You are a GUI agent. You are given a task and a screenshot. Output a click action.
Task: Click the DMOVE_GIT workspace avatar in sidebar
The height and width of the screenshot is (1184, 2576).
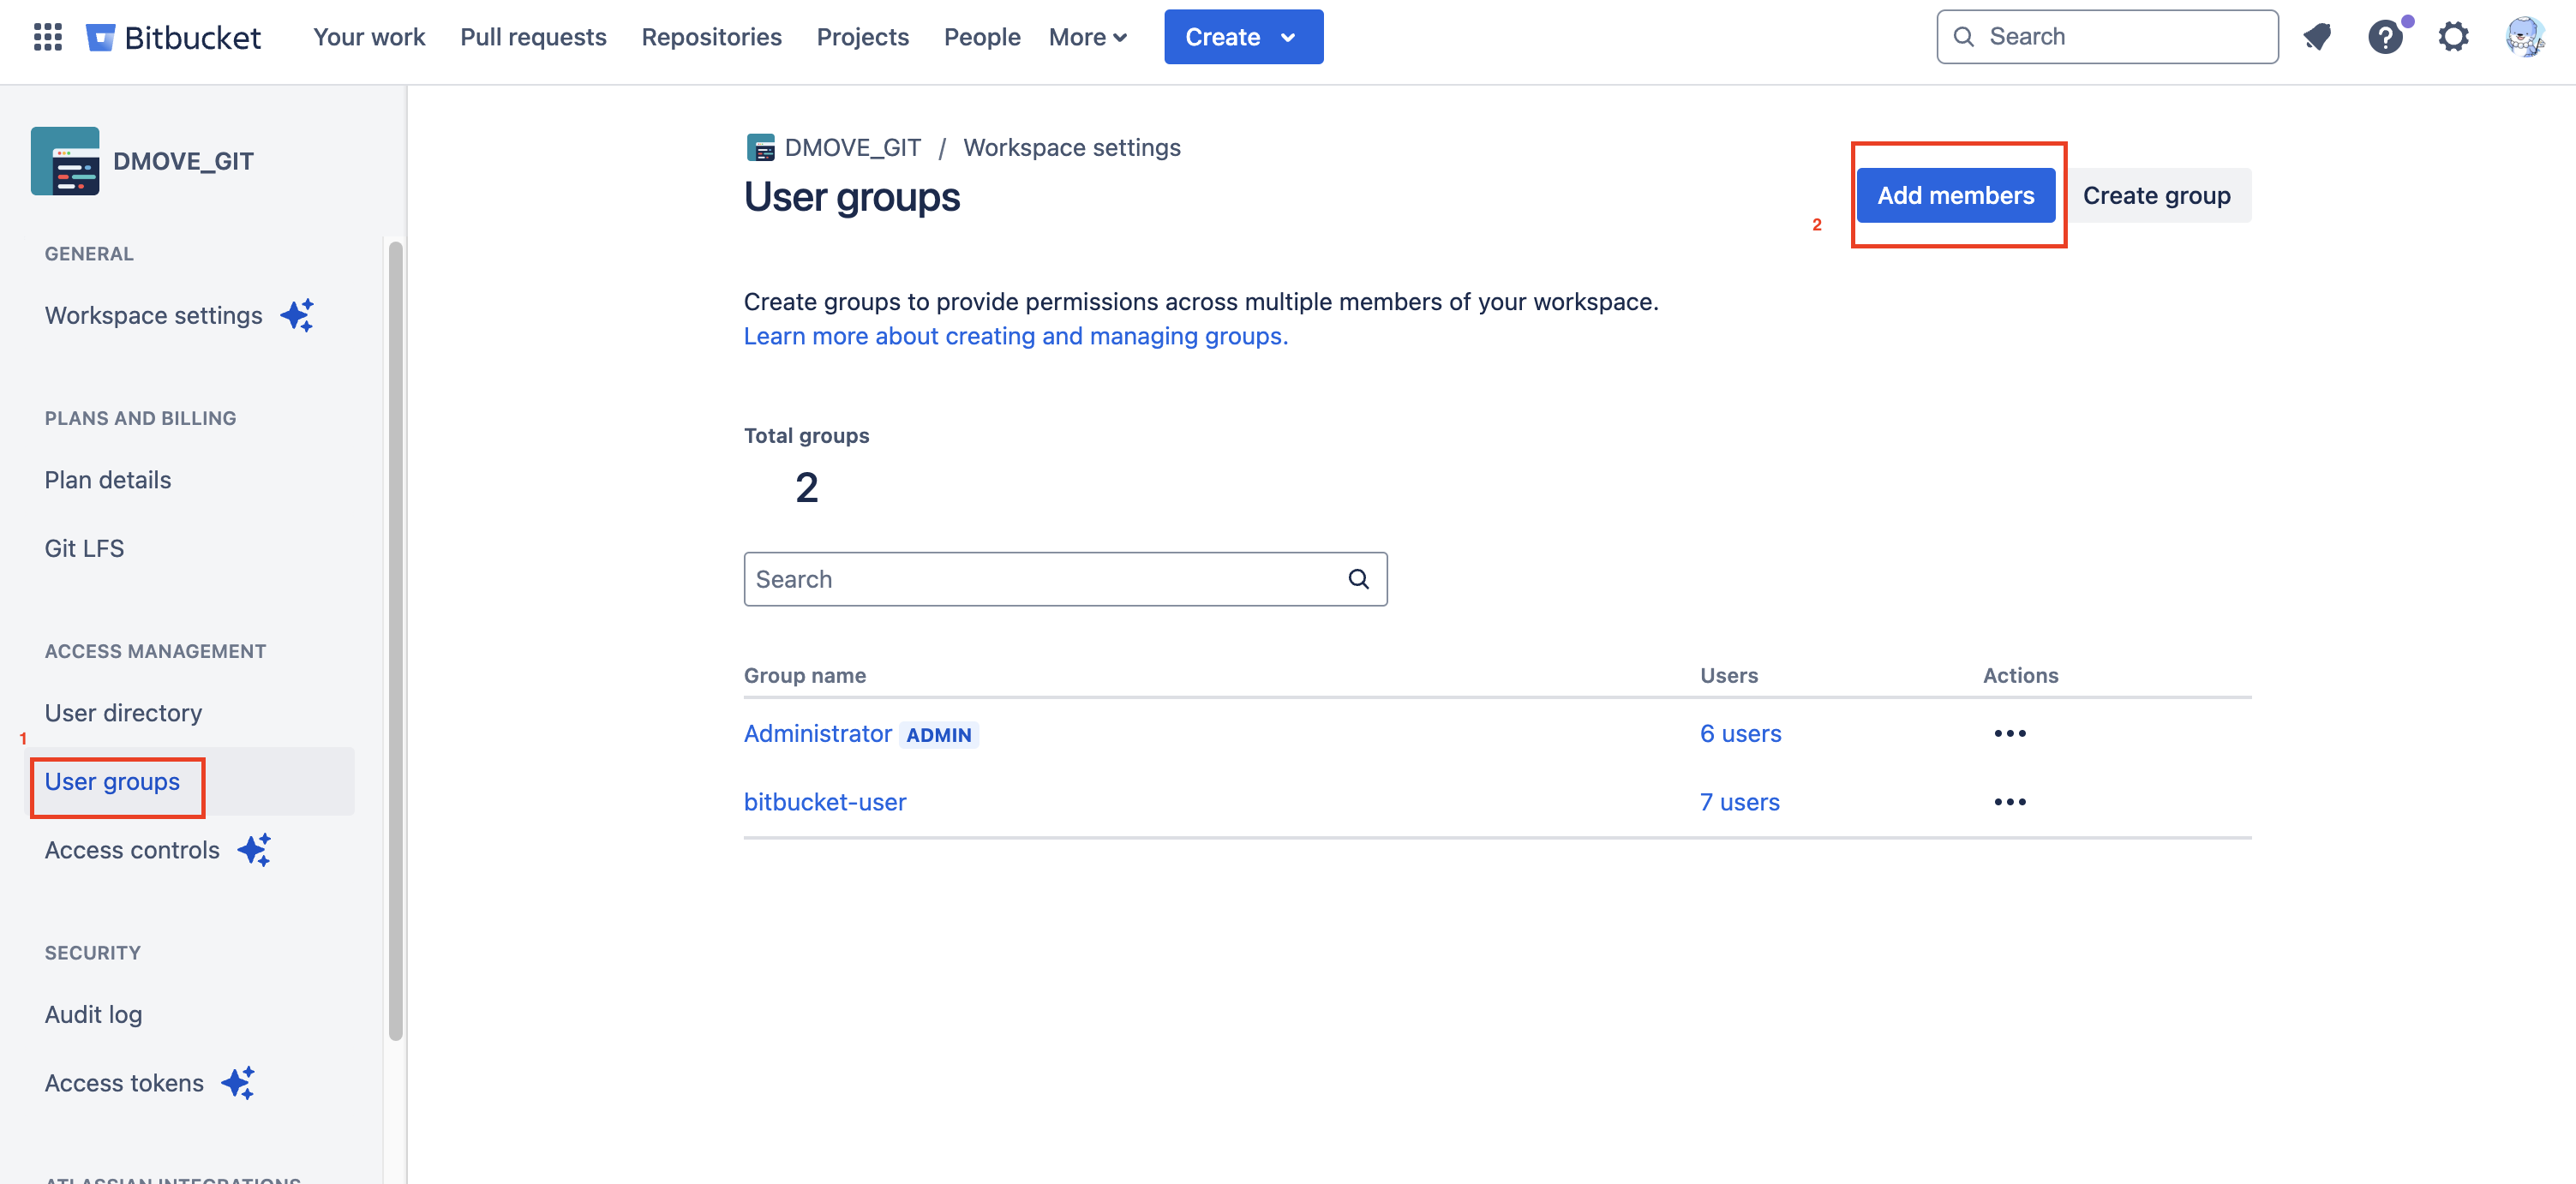pos(65,161)
